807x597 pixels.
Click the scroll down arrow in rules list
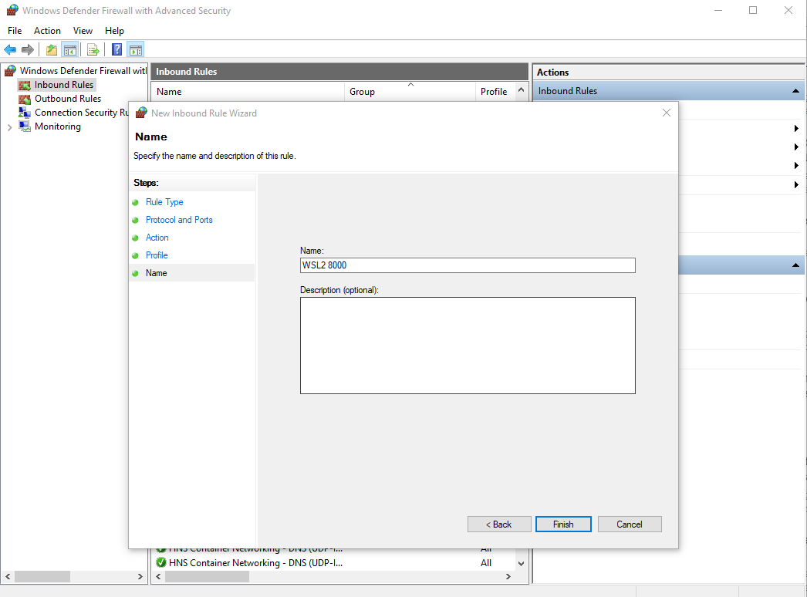point(522,564)
